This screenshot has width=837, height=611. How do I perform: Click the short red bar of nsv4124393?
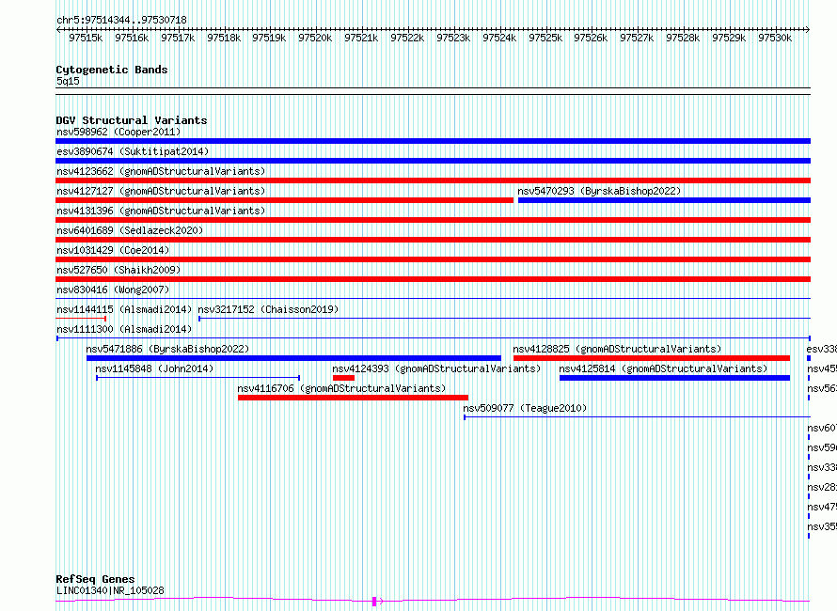(344, 378)
